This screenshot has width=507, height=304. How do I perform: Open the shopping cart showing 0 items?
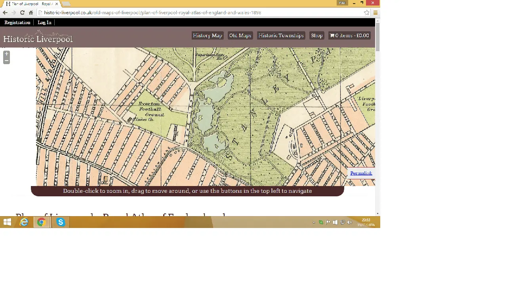(349, 36)
